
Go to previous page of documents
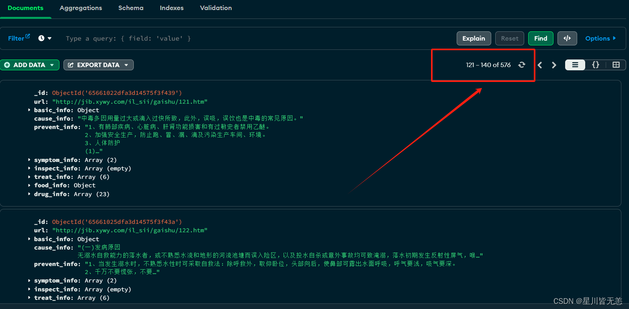tap(540, 65)
